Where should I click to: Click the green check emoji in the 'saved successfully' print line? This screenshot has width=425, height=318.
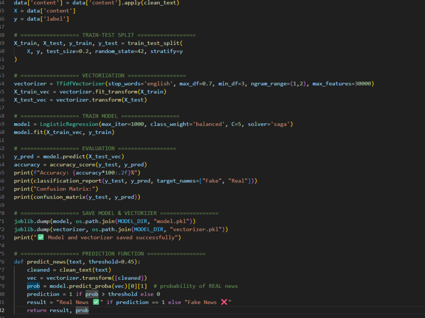click(x=41, y=237)
